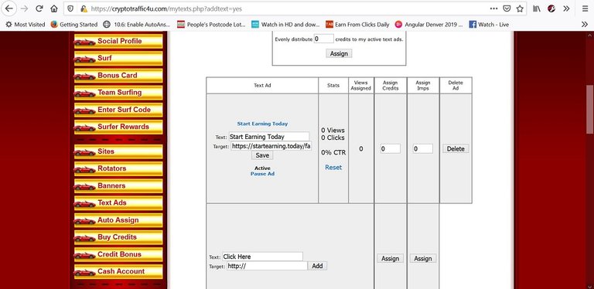The height and width of the screenshot is (289, 594).
Task: Click the Add button for new text ad
Action: (x=317, y=266)
